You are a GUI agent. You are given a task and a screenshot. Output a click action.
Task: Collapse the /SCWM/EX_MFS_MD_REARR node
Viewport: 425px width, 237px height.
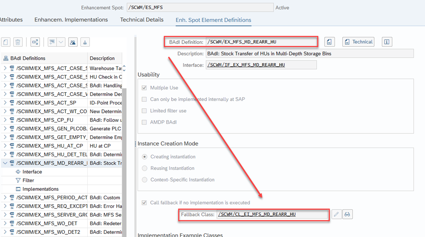5,163
